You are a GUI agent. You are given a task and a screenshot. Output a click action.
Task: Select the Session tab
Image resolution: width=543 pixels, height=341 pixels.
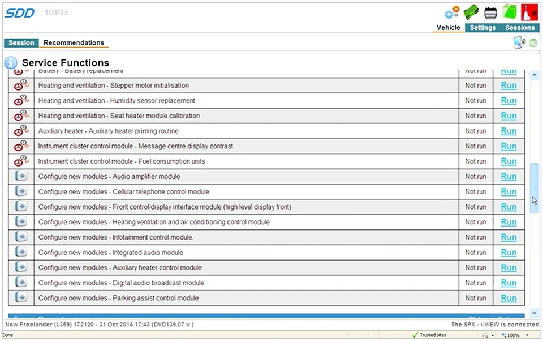[x=21, y=42]
